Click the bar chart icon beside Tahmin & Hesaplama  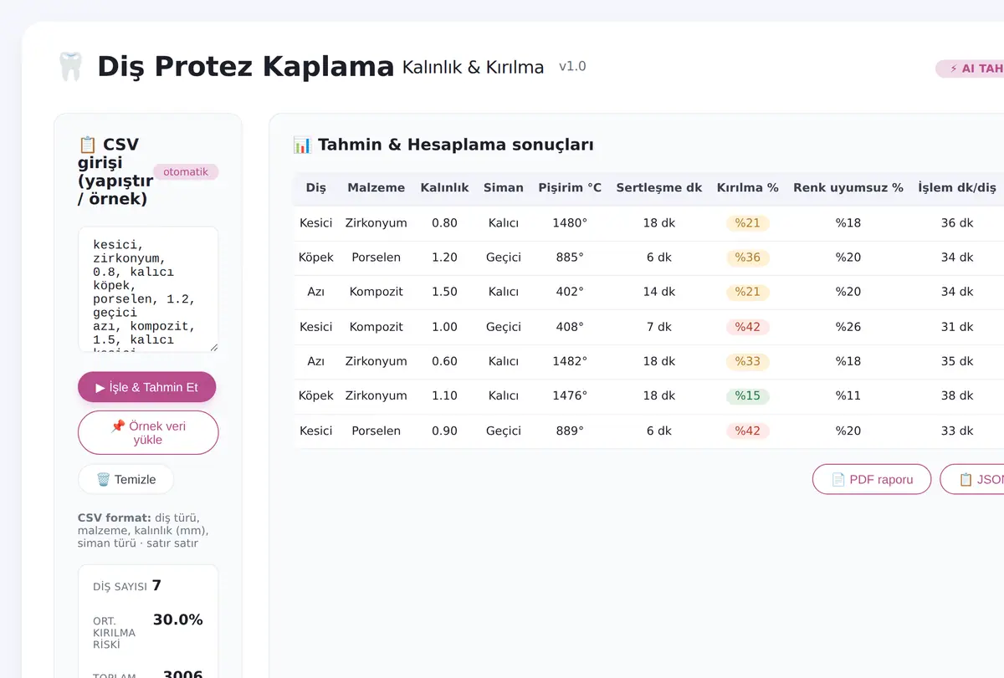pyautogui.click(x=302, y=145)
